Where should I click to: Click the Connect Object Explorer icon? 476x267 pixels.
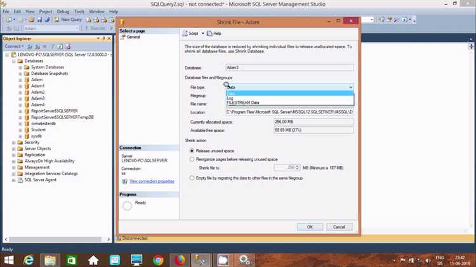tap(30, 46)
